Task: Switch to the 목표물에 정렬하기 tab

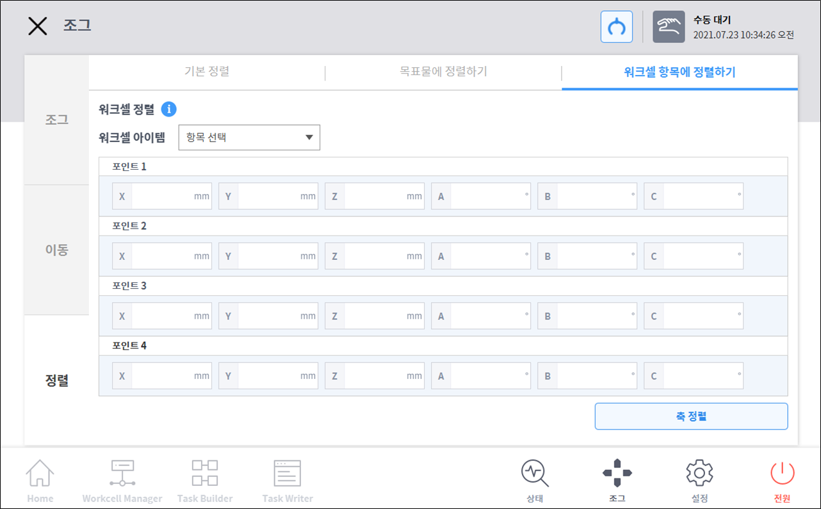Action: click(x=443, y=72)
